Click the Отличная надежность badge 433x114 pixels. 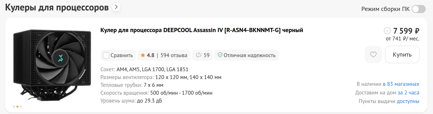click(x=246, y=55)
